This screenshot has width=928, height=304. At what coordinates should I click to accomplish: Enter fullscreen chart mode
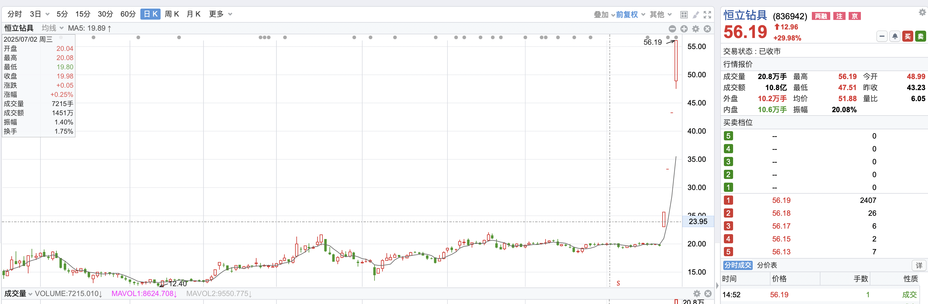pos(707,14)
